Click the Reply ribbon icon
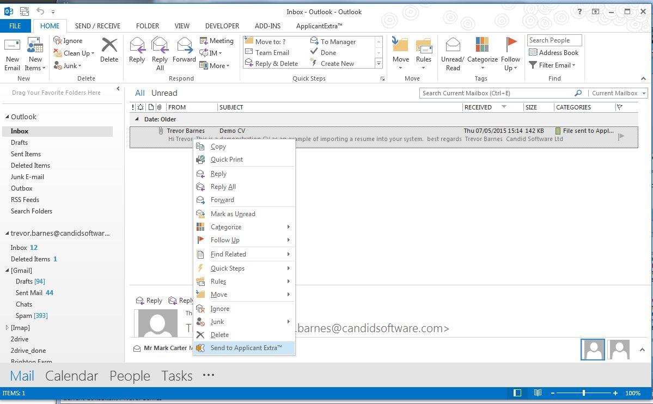This screenshot has width=653, height=404. 137,45
